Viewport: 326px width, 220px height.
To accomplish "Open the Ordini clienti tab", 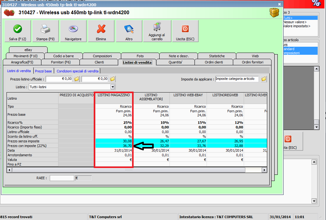I will [x=214, y=62].
